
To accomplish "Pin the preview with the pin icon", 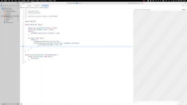I will tap(135, 102).
